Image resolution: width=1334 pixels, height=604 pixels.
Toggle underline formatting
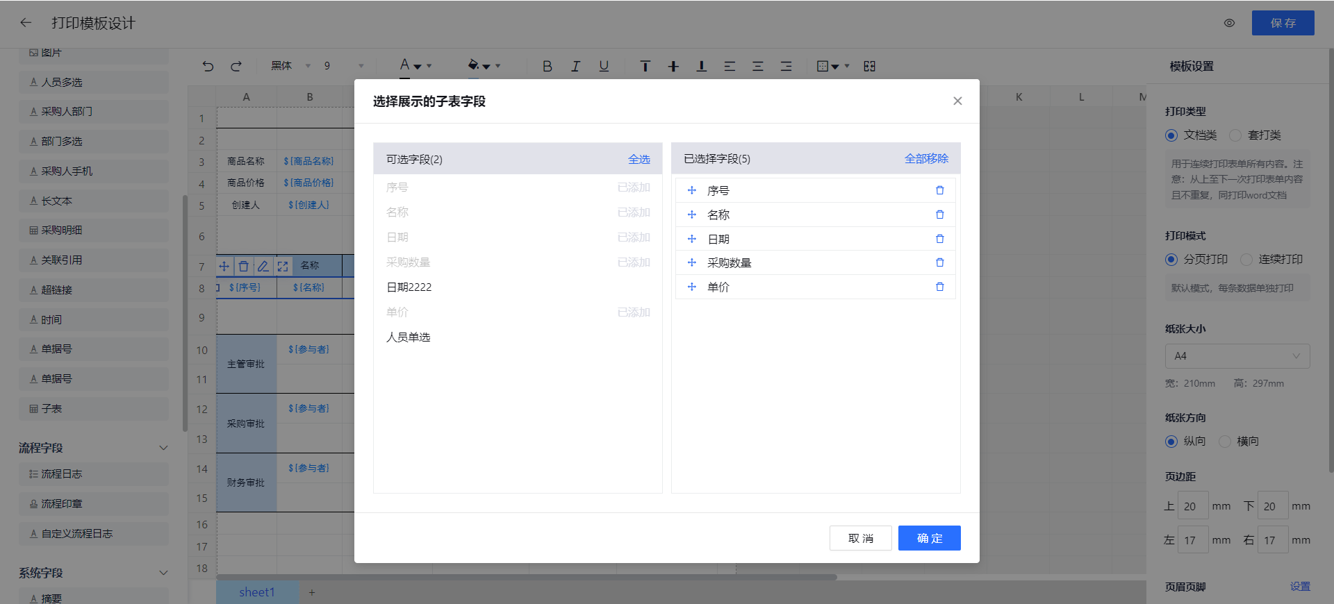(x=604, y=66)
